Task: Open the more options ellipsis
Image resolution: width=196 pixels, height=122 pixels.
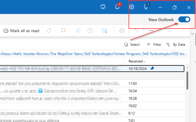Action: point(151,31)
